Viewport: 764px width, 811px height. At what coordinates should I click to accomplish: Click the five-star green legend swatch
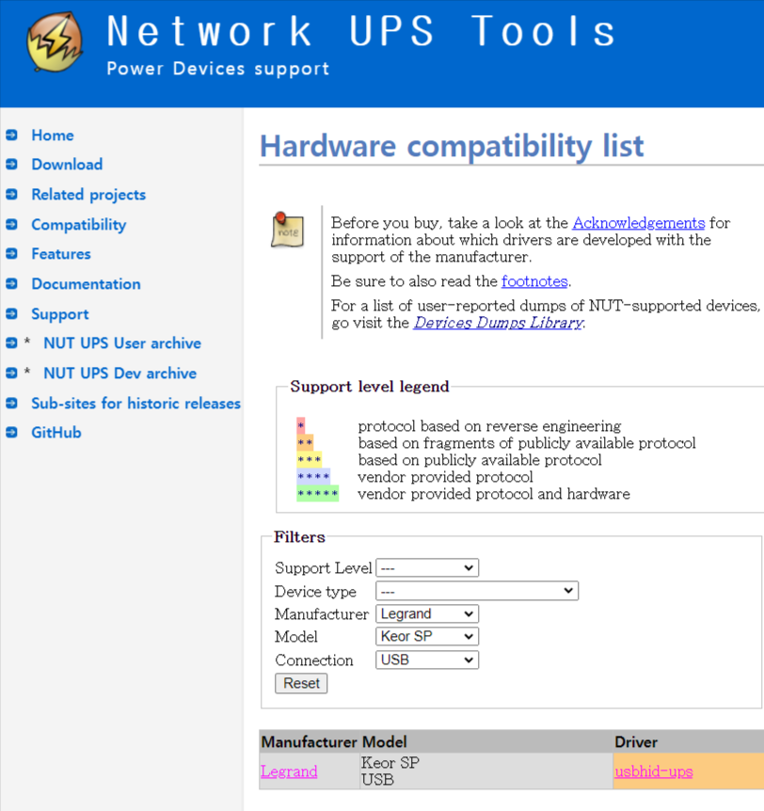click(x=318, y=493)
